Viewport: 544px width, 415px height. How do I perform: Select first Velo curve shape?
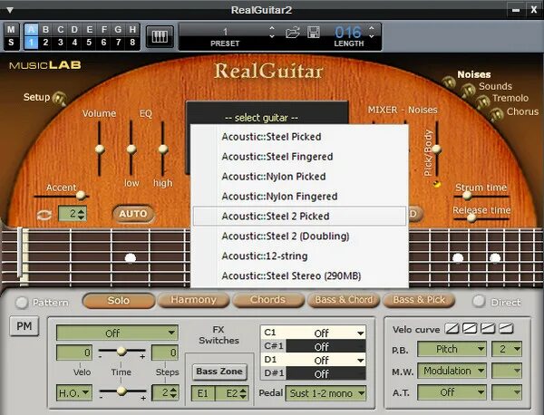click(452, 328)
